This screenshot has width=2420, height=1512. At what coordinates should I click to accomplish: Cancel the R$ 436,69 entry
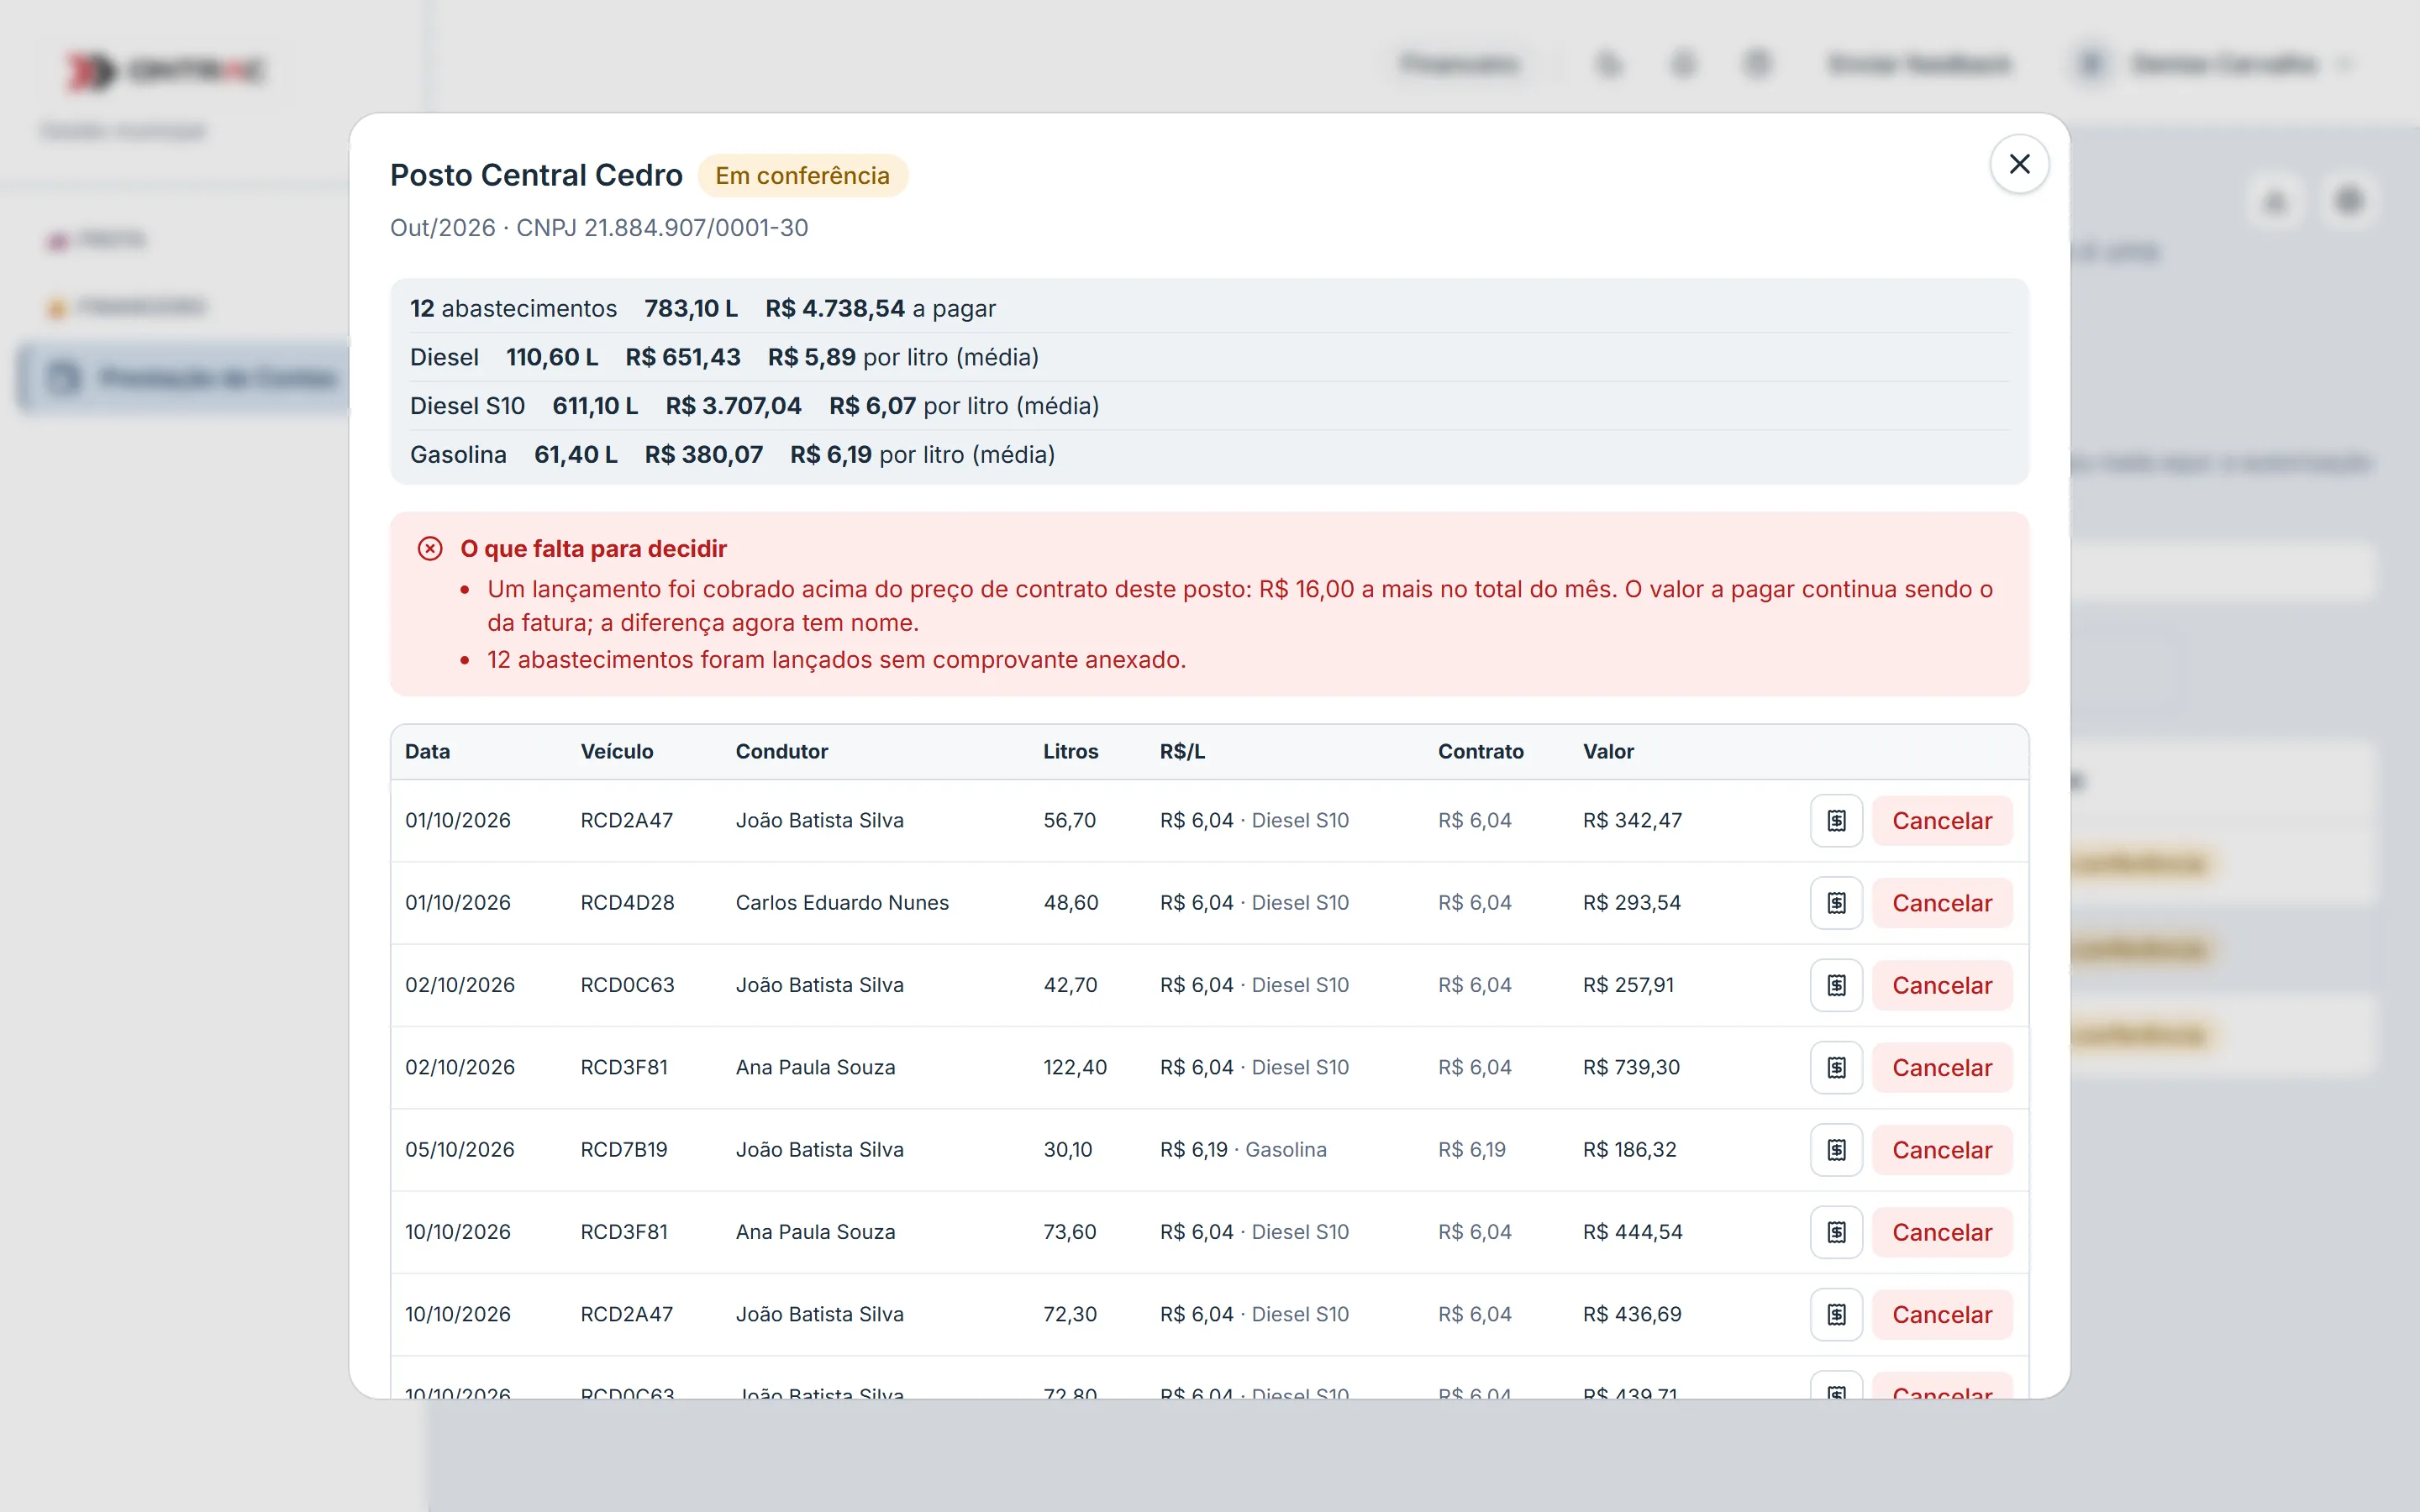(1942, 1315)
